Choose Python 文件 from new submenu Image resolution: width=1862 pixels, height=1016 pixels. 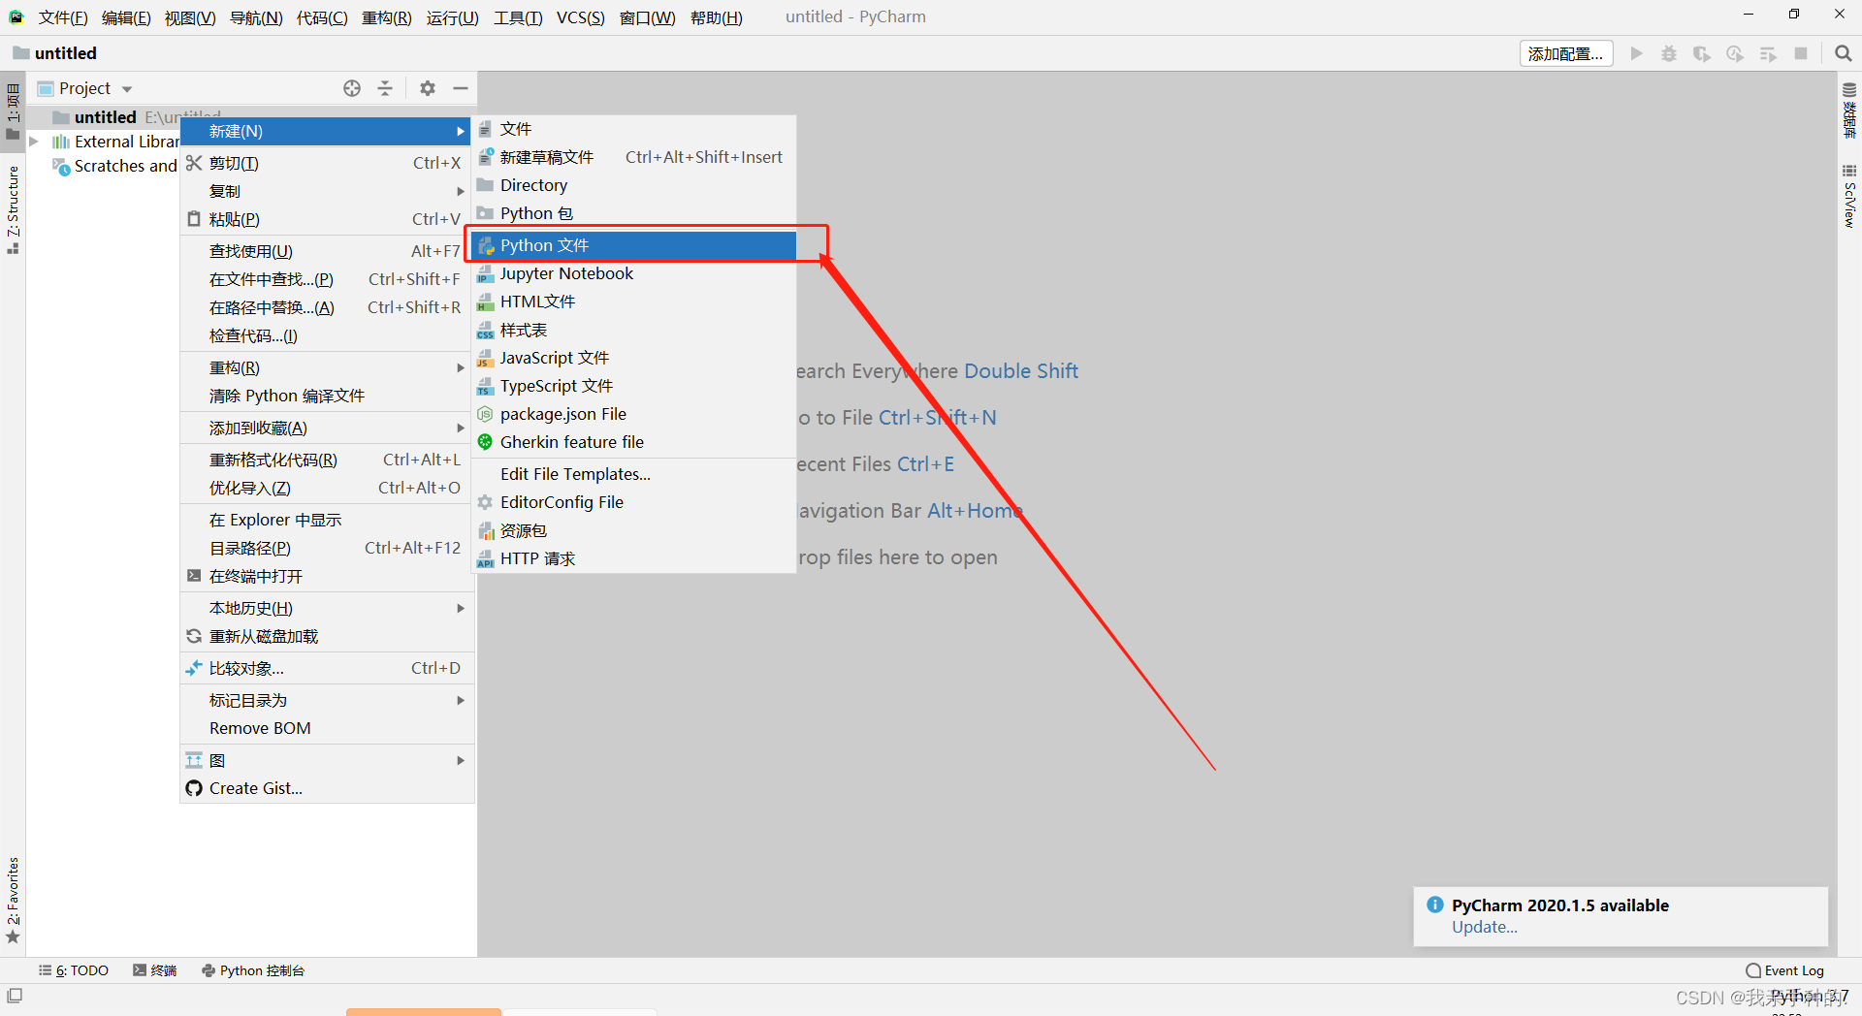coord(634,245)
